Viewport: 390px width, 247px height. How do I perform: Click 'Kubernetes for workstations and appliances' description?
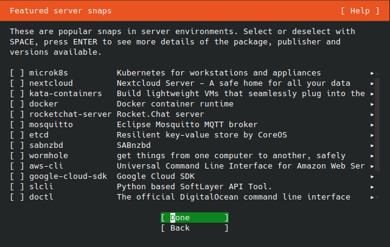pos(219,73)
